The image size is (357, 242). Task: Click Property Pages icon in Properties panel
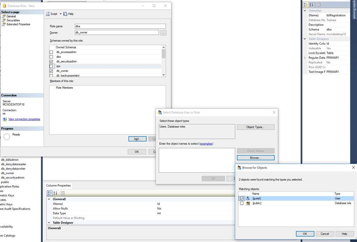[x=319, y=5]
